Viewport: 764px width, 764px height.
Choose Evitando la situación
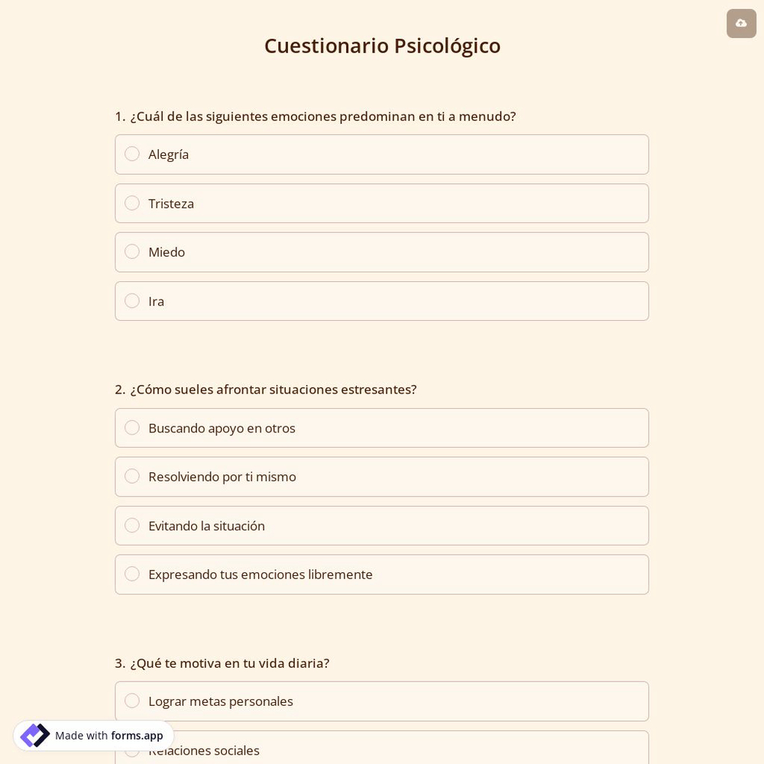point(132,525)
